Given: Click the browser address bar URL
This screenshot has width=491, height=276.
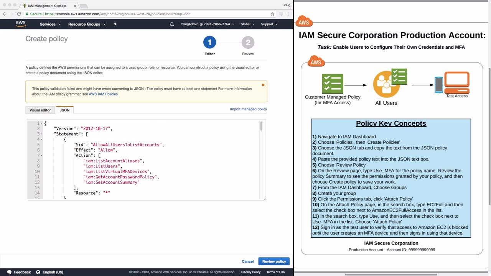Looking at the screenshot, I should point(118,14).
